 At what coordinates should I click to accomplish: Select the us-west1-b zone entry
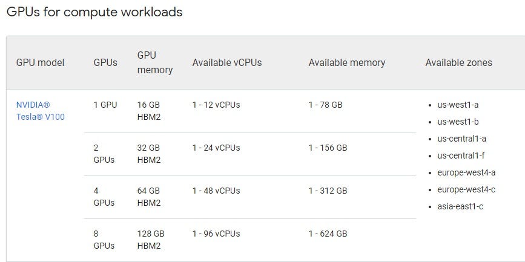tap(458, 122)
